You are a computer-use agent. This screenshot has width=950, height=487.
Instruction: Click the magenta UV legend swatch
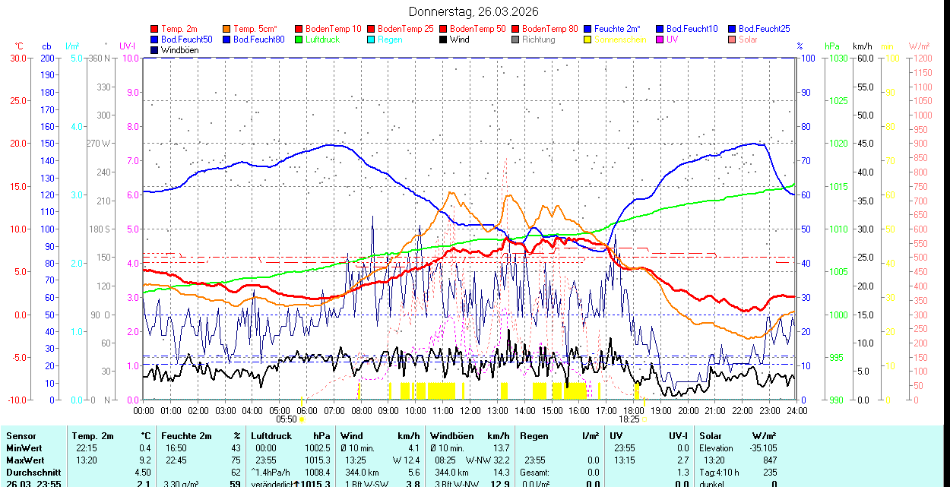pos(660,40)
